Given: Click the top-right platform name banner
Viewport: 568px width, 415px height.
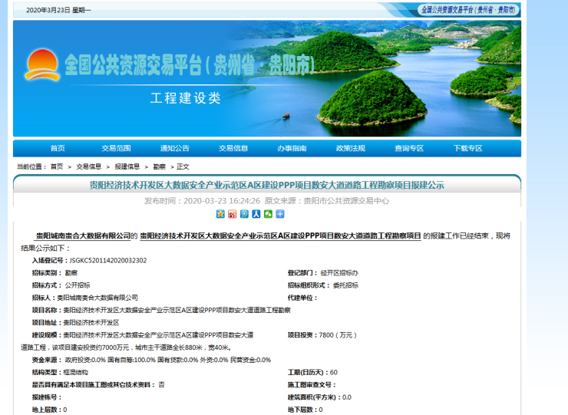Looking at the screenshot, I should pos(468,10).
